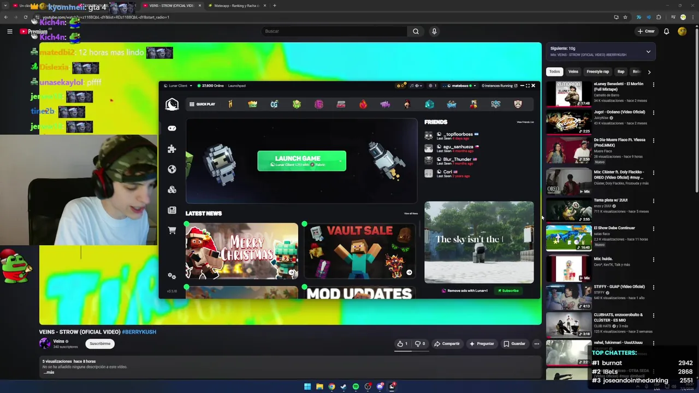Dislike the video with thumbs down
699x393 pixels.
pos(420,344)
